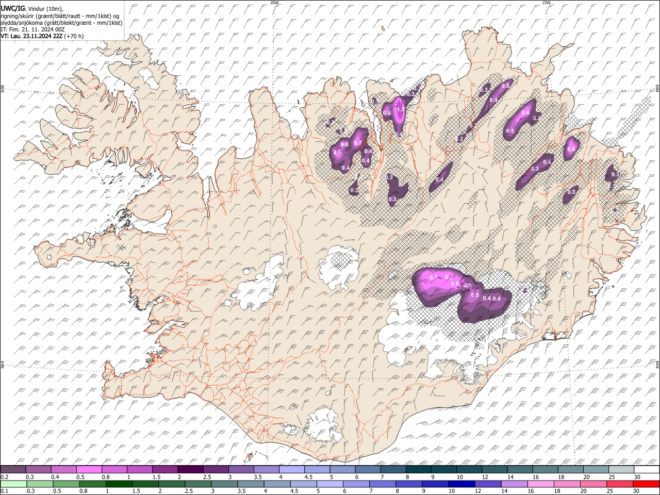660x495 pixels.
Task: Pick the darkest purple swatch labeled 2
Action: (x=190, y=470)
